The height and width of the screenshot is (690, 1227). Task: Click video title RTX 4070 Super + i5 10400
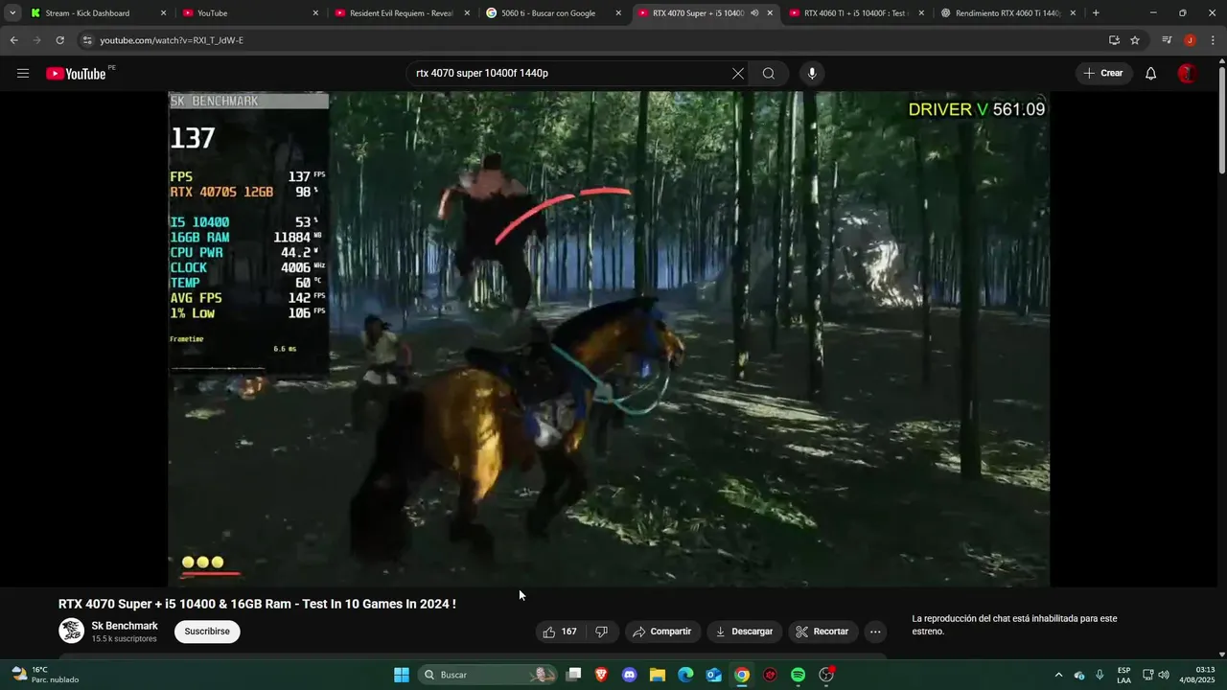click(x=257, y=604)
